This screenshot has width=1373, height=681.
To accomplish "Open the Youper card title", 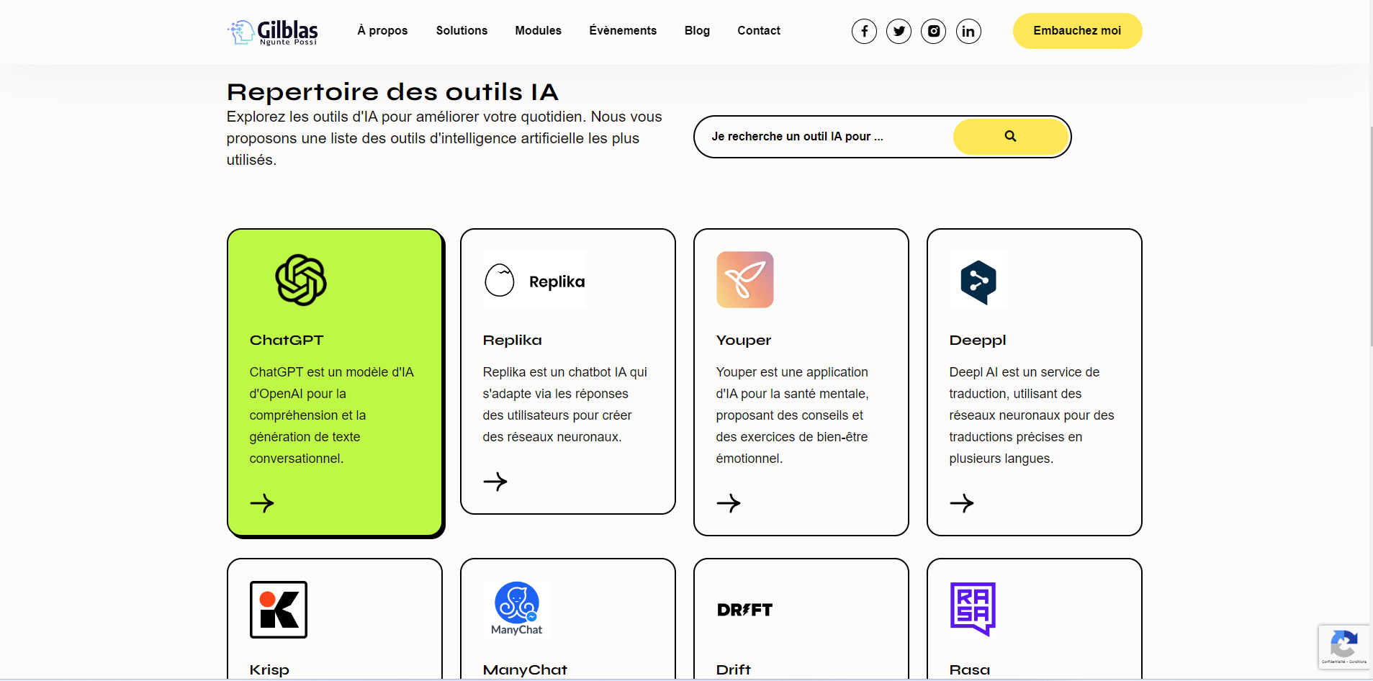I will tap(743, 340).
